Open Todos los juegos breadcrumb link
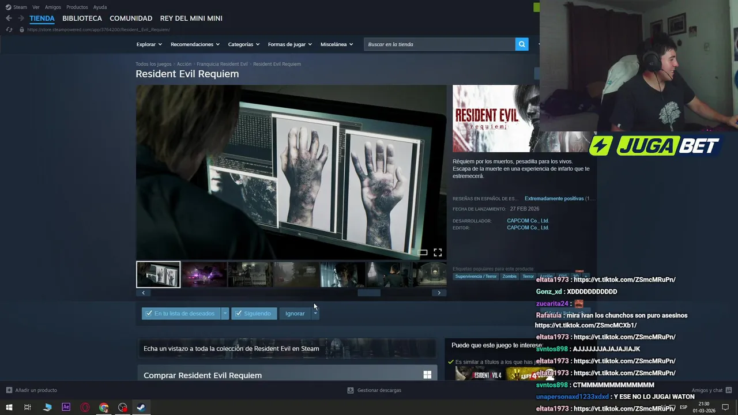738x415 pixels. [x=153, y=64]
